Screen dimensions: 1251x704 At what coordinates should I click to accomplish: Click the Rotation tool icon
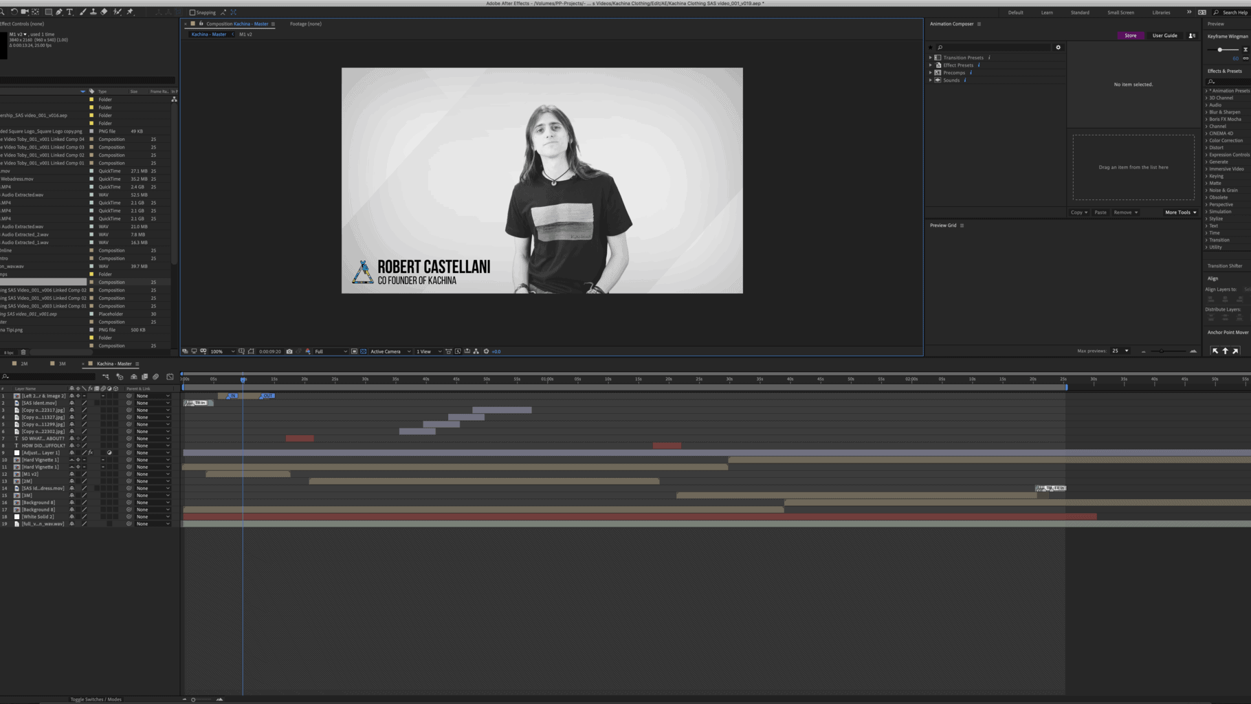click(14, 12)
